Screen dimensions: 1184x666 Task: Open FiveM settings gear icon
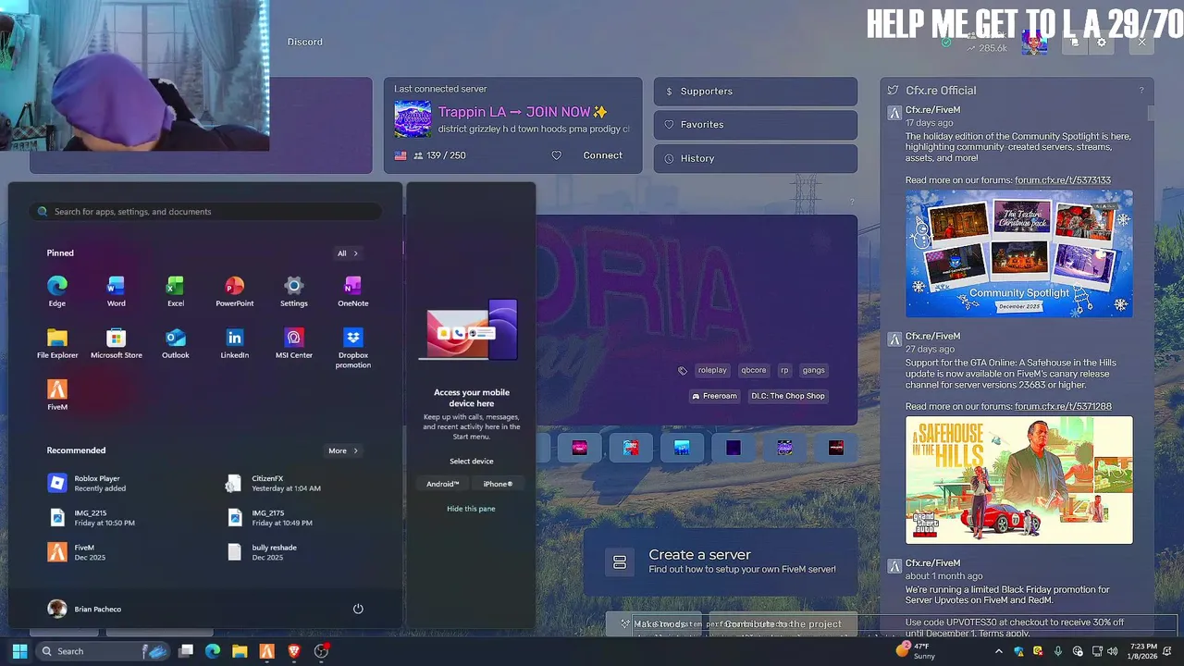pyautogui.click(x=1101, y=43)
